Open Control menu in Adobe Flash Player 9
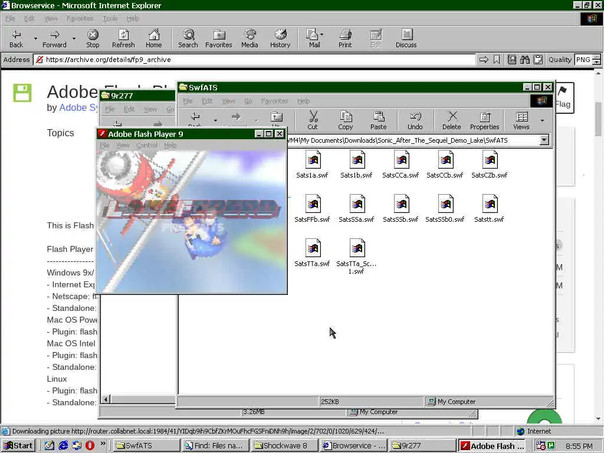The image size is (604, 453). (147, 145)
